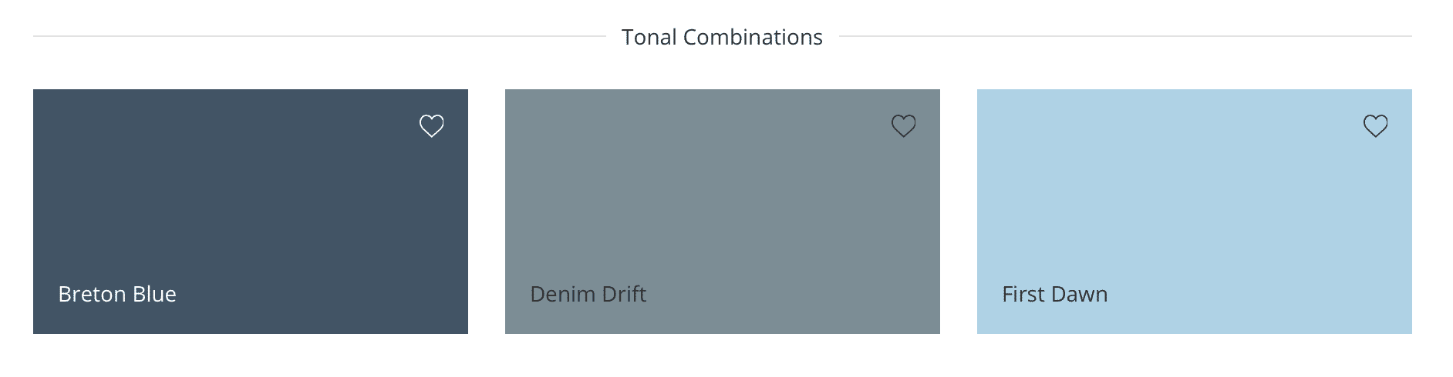Follow the First Dawn name link
Image resolution: width=1453 pixels, height=377 pixels.
[x=1055, y=294]
